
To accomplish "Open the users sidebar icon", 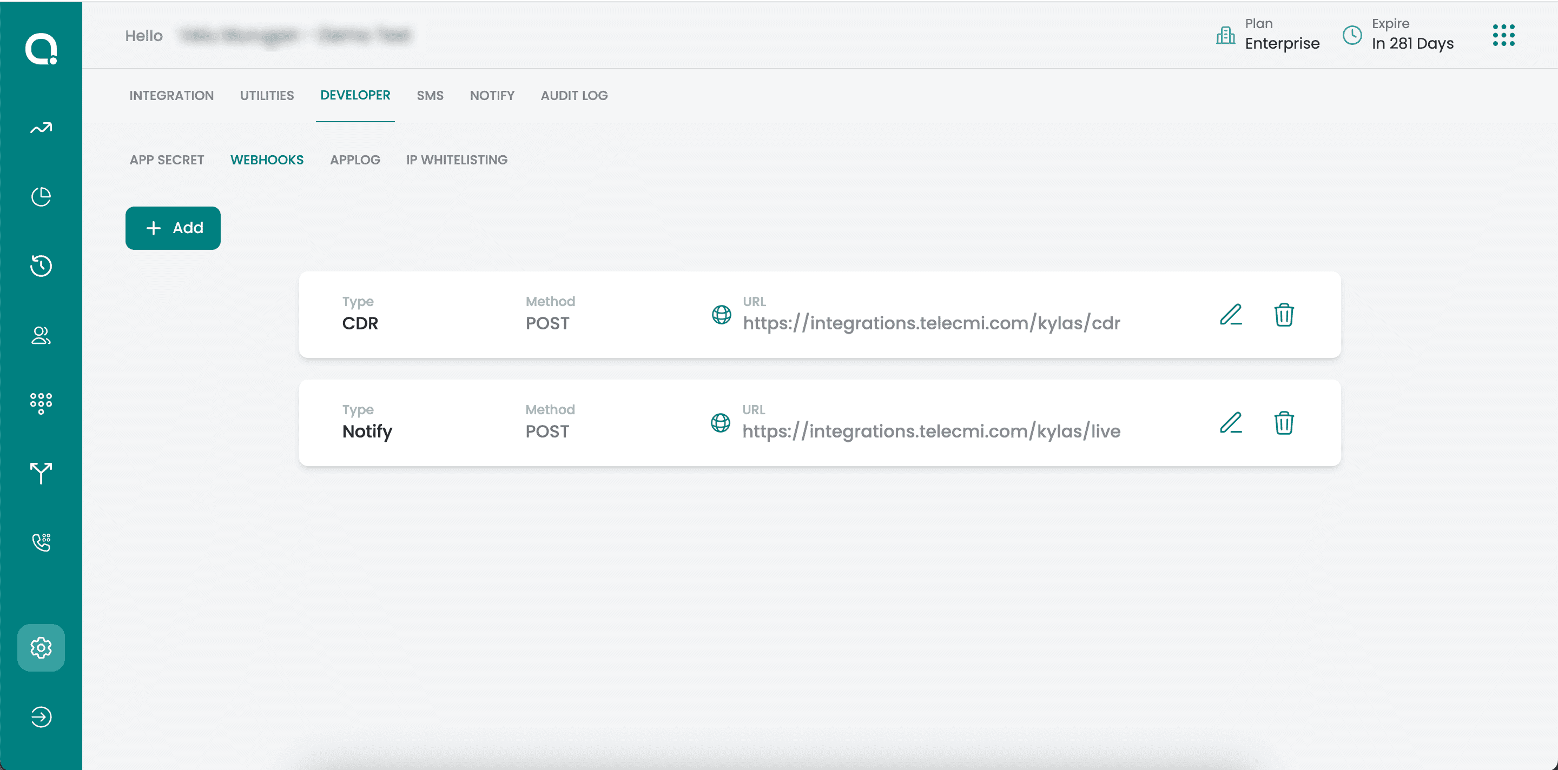I will click(41, 335).
